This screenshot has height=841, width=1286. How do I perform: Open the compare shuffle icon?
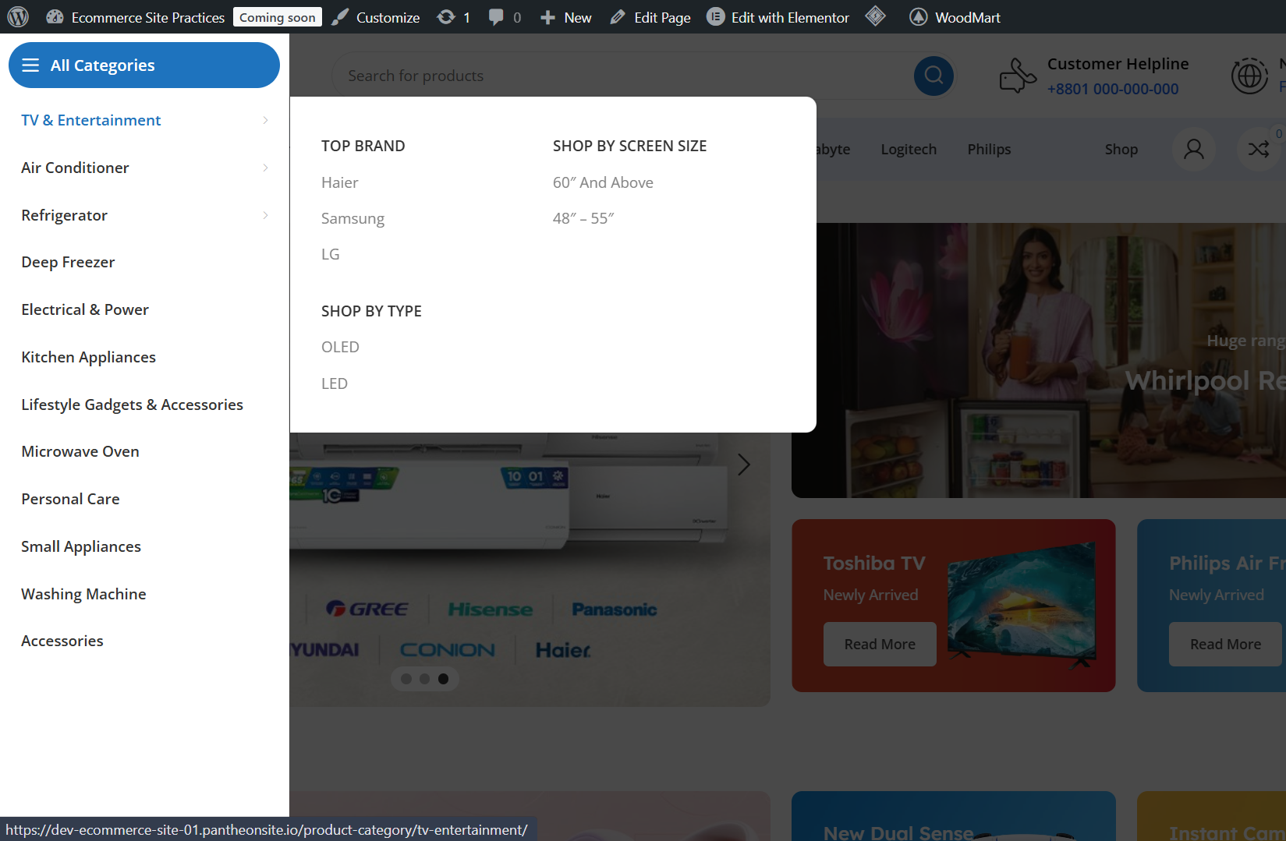[1259, 149]
